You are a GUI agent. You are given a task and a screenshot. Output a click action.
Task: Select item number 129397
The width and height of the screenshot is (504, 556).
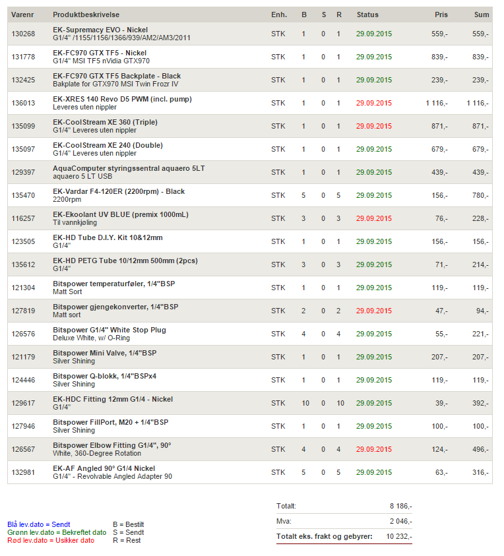23,172
